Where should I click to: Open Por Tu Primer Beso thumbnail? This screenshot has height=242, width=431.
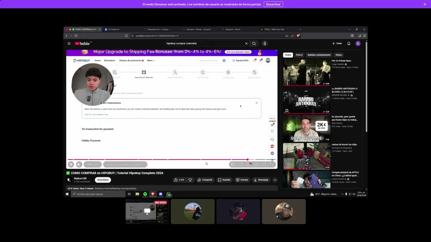tap(307, 72)
